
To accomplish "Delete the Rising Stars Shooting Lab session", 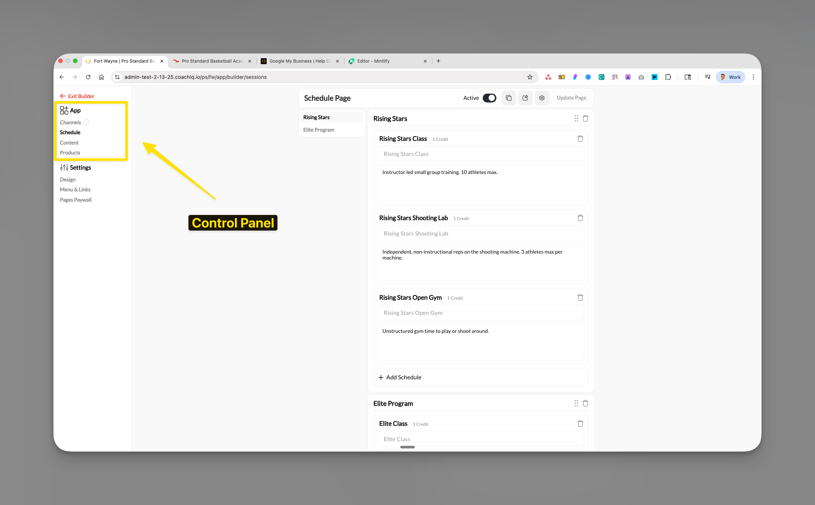I will point(580,218).
